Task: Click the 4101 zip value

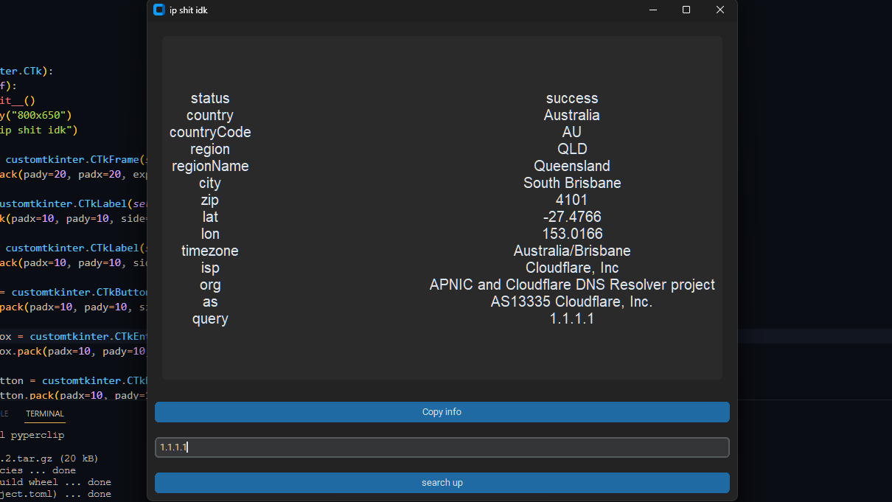Action: 571,200
